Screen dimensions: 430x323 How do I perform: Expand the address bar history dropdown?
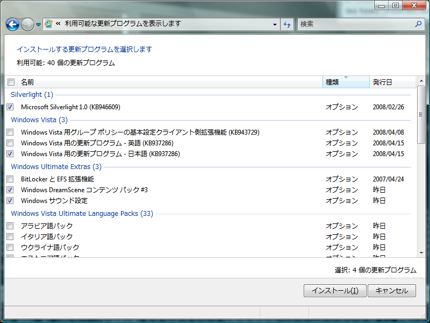275,24
